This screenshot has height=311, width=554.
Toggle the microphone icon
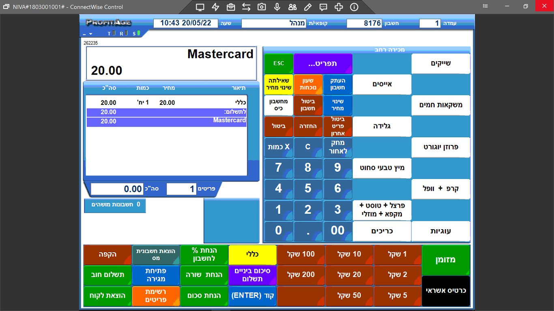(277, 7)
